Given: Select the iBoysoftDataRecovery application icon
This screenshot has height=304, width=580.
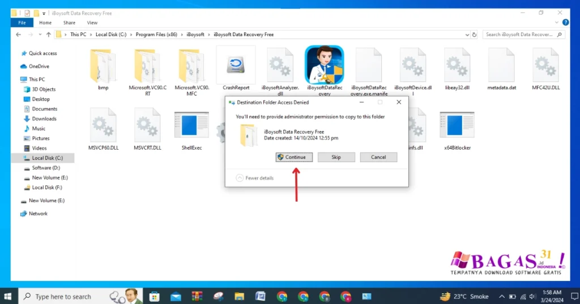Looking at the screenshot, I should 325,65.
